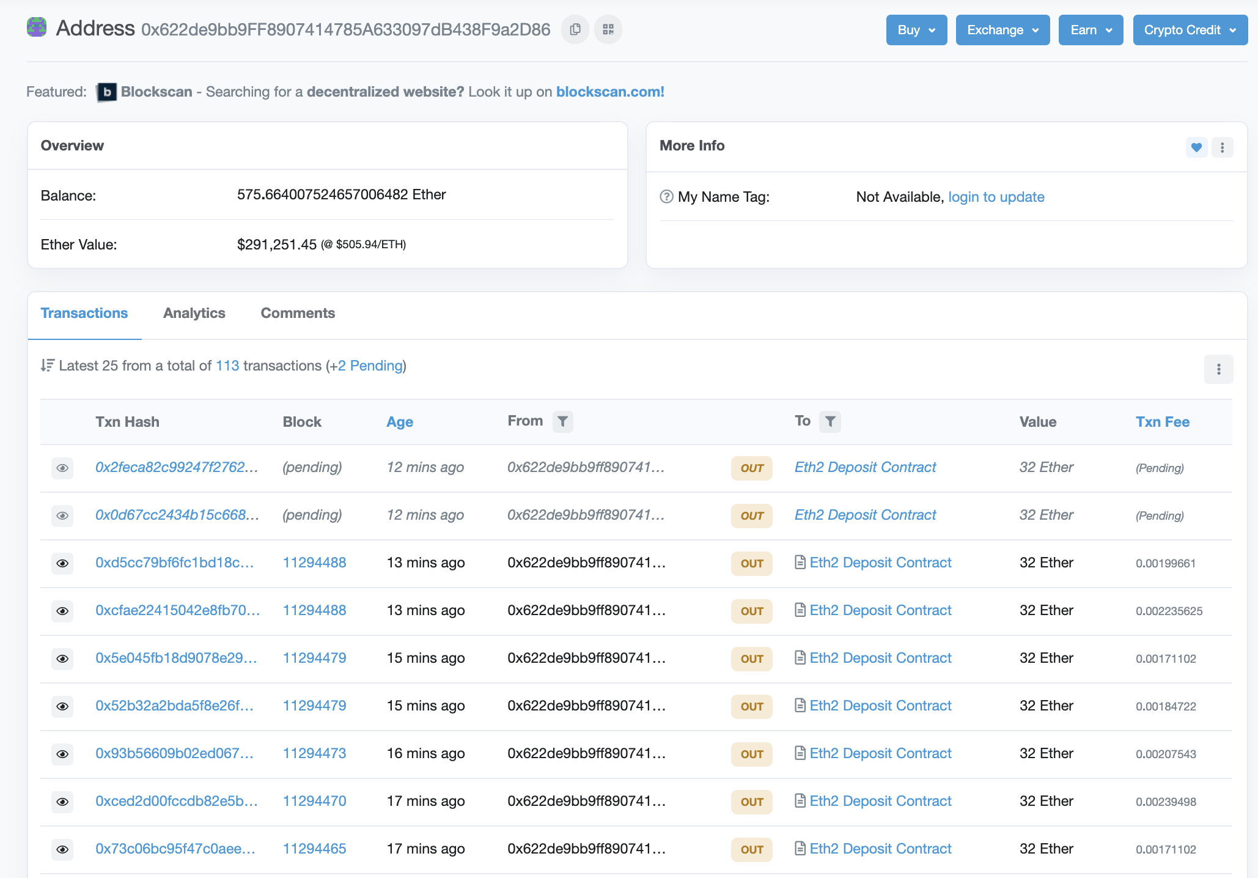Expand the Exchange dropdown
The image size is (1258, 878).
1002,30
